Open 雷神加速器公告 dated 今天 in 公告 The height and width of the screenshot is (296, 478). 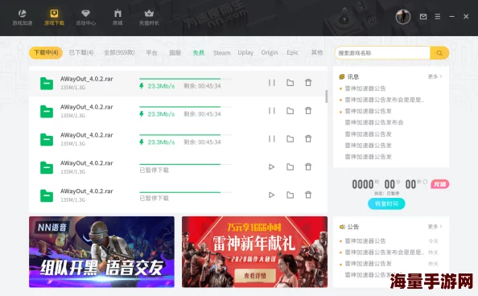click(x=365, y=241)
